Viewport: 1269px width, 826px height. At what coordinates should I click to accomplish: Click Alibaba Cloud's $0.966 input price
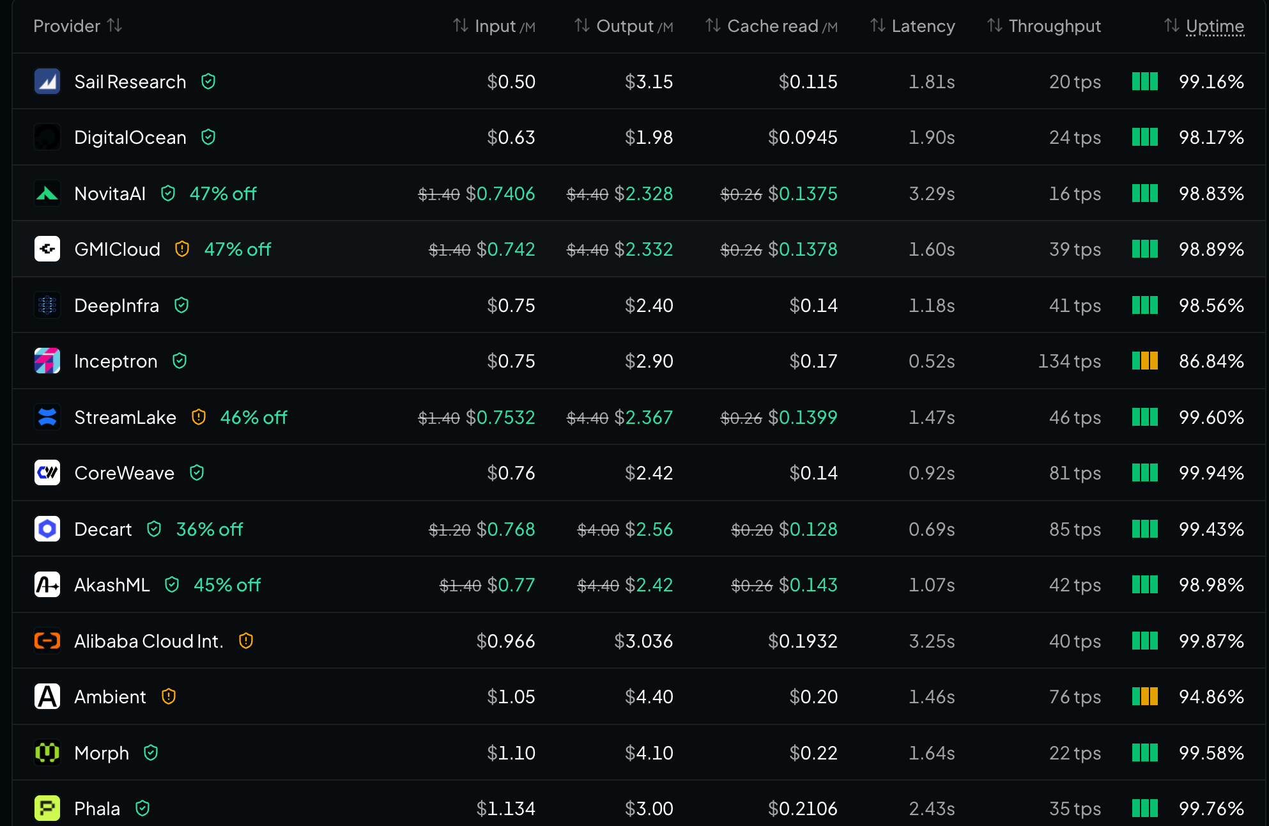505,641
